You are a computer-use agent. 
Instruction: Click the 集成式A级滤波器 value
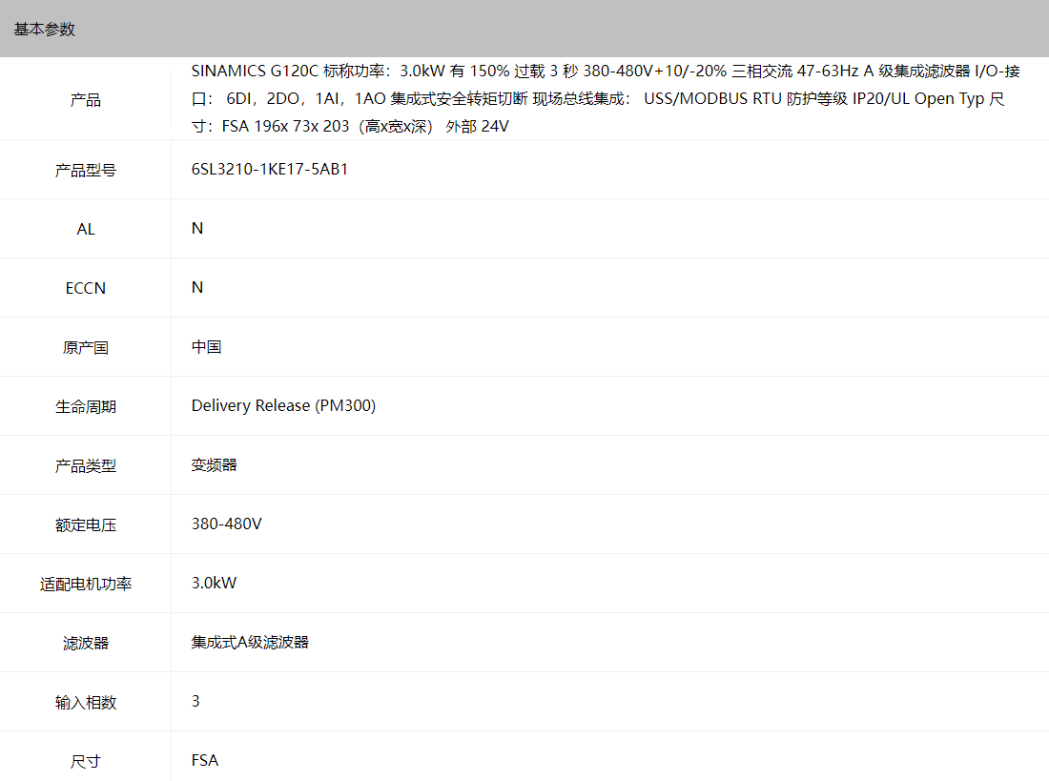pyautogui.click(x=250, y=642)
